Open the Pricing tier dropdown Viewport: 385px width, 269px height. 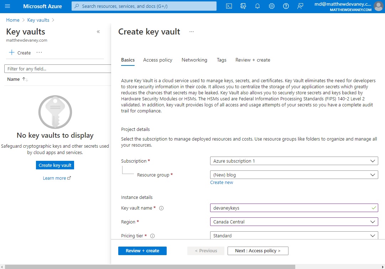click(294, 236)
